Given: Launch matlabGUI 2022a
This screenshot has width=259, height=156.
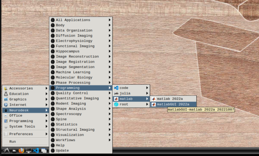Looking at the screenshot, I should (x=173, y=104).
